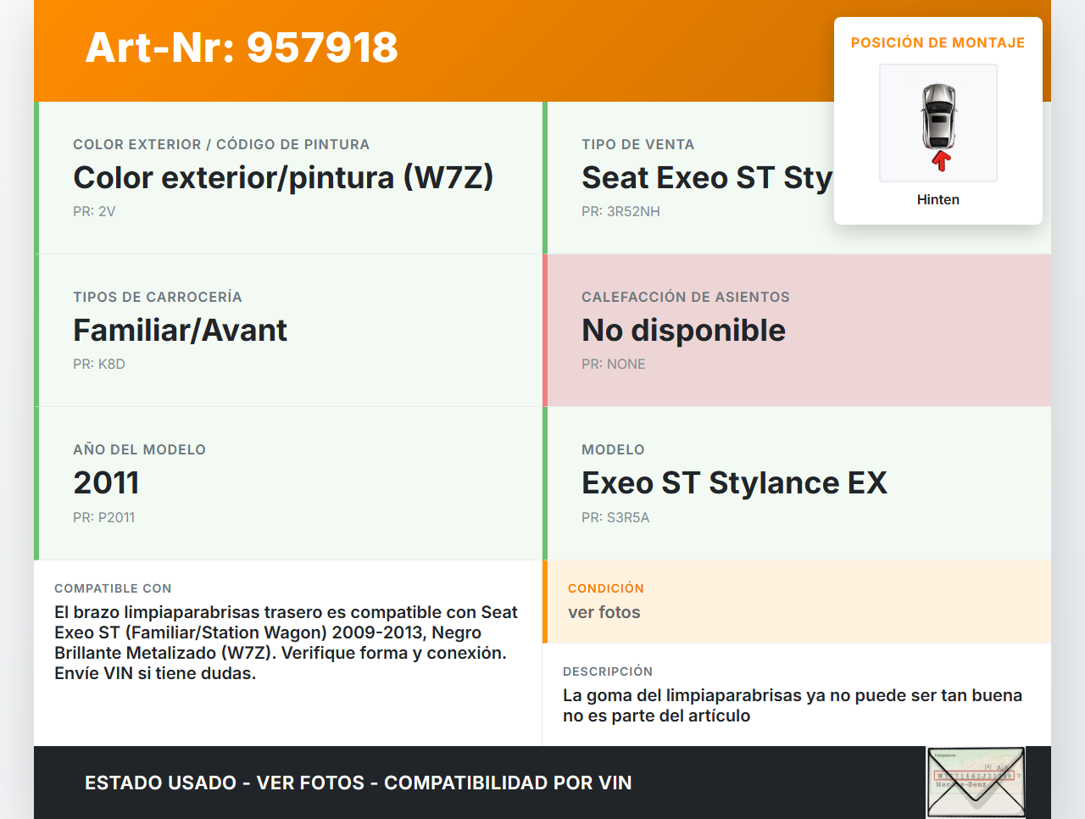Click the Art-Nr: 957918 title

(x=242, y=47)
